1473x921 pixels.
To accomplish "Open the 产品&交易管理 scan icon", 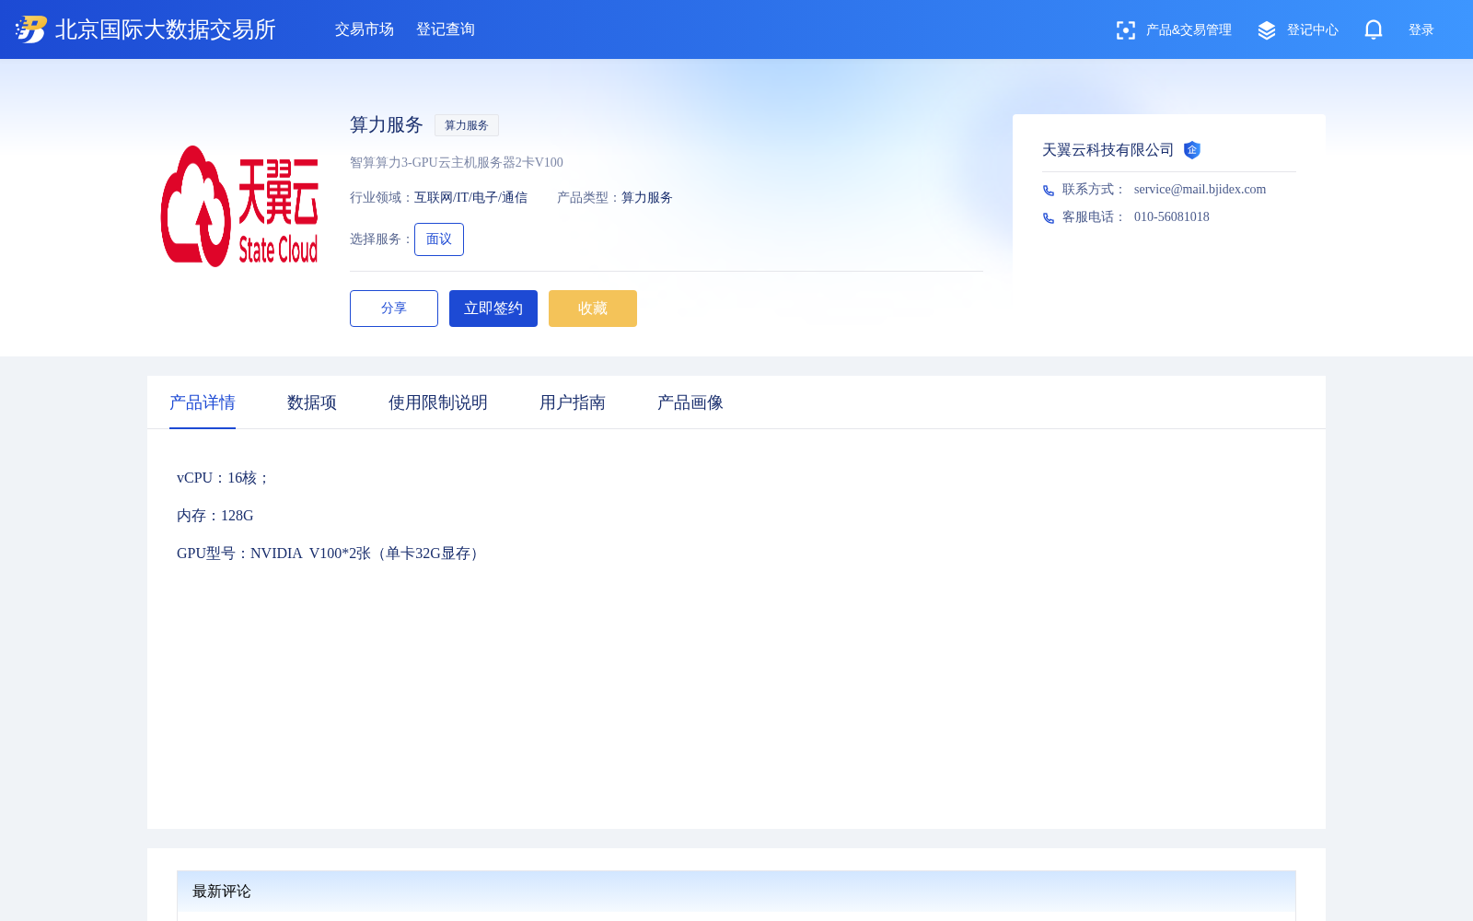I will (1125, 30).
